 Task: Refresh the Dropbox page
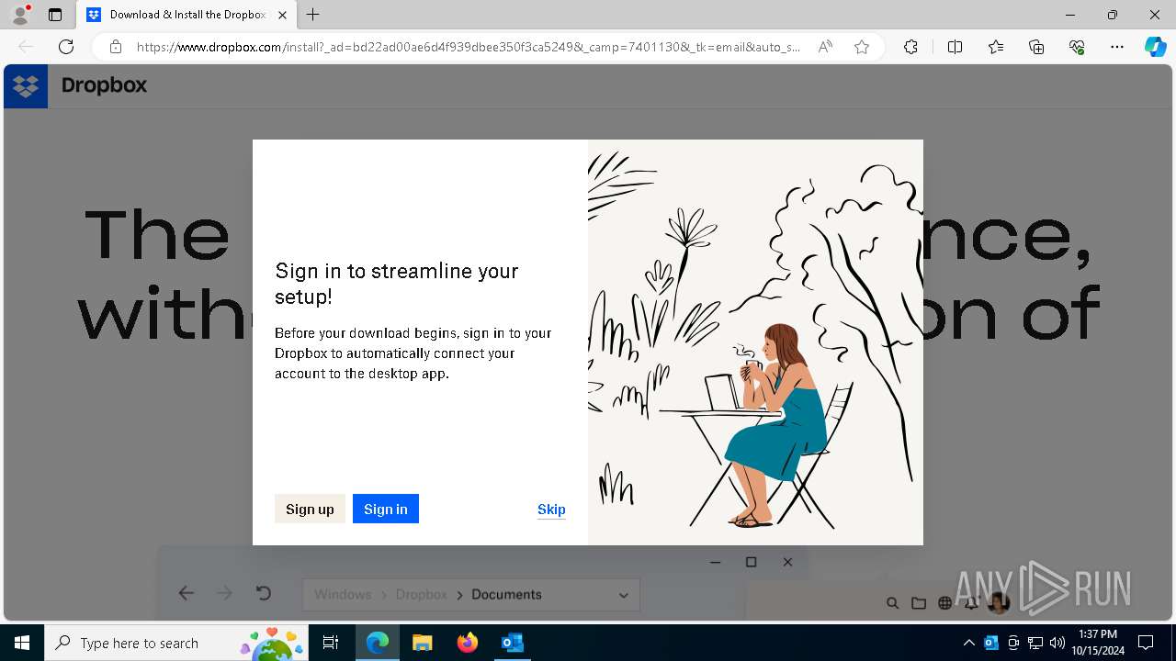(x=66, y=47)
